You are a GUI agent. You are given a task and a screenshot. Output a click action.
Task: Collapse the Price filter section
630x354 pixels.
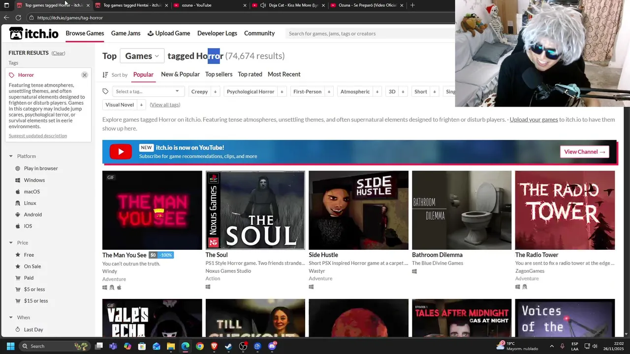click(x=11, y=243)
